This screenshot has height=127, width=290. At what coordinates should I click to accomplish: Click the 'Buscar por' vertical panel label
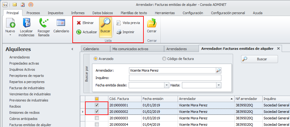tap(87, 74)
